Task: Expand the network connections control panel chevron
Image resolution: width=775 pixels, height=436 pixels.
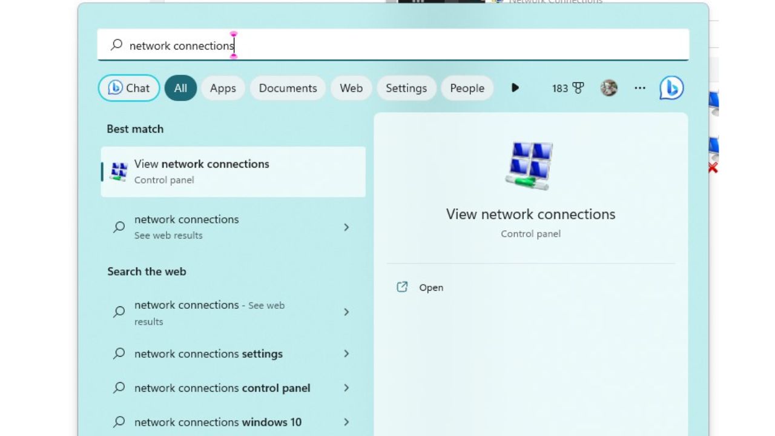Action: tap(346, 388)
